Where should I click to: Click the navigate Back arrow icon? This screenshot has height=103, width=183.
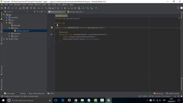(39, 8)
